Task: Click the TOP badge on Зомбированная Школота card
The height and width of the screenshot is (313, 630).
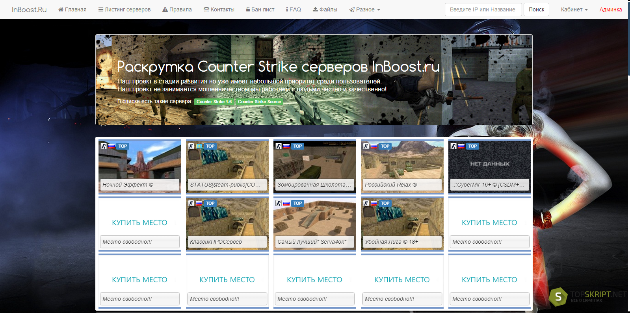Action: (297, 146)
